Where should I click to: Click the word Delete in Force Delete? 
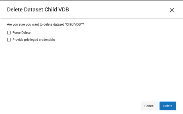point(26,33)
